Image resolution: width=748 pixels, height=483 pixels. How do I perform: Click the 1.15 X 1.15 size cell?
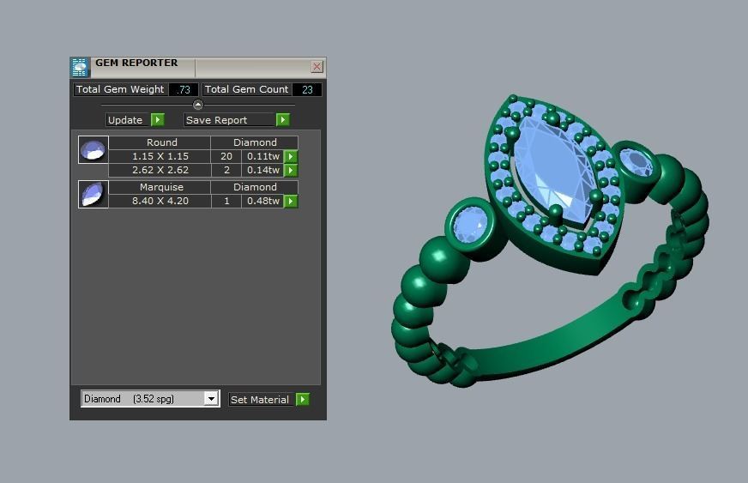click(x=160, y=156)
